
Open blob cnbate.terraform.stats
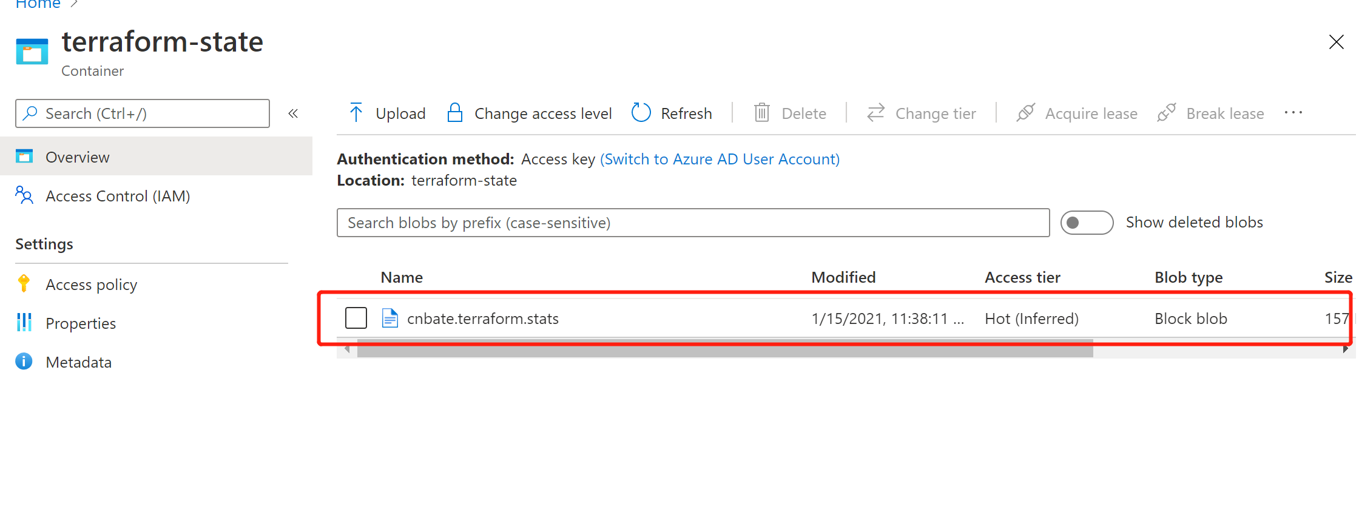[482, 319]
